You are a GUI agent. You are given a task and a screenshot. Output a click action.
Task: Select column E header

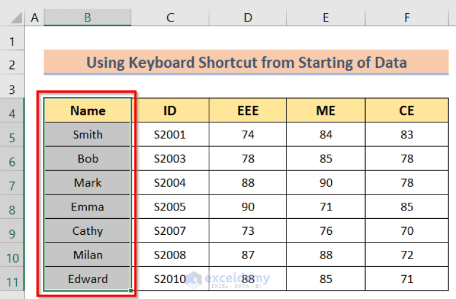coord(326,17)
